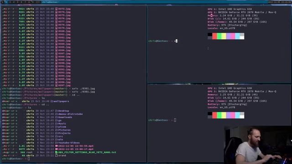The height and width of the screenshot is (164, 292).
Task: Click the folder icon next to dmenu-distrotube
Action: click(x=57, y=114)
